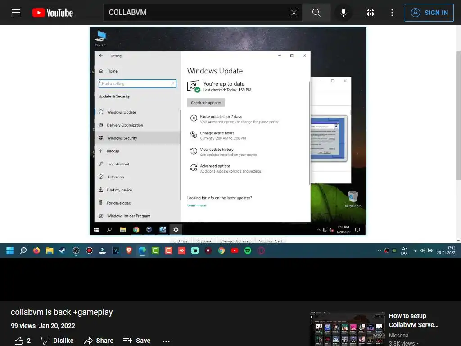This screenshot has width=461, height=346.
Task: Click Pause updates for 7 days
Action: 235,119
